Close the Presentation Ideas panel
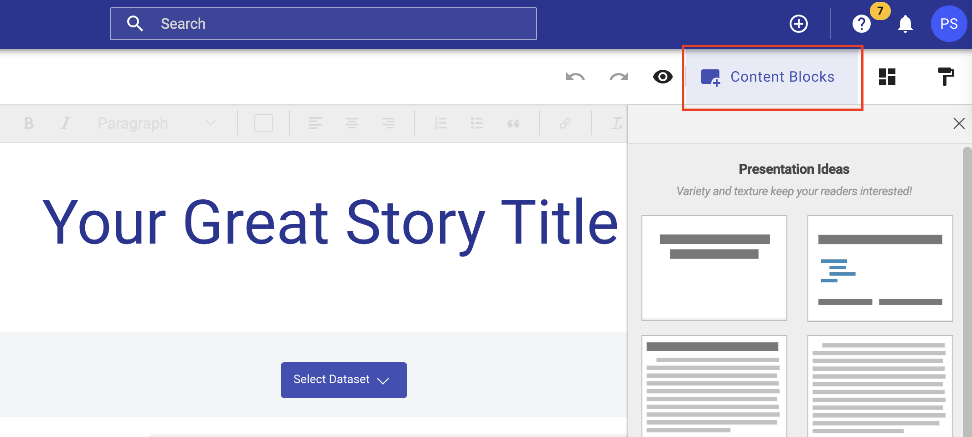 point(959,123)
